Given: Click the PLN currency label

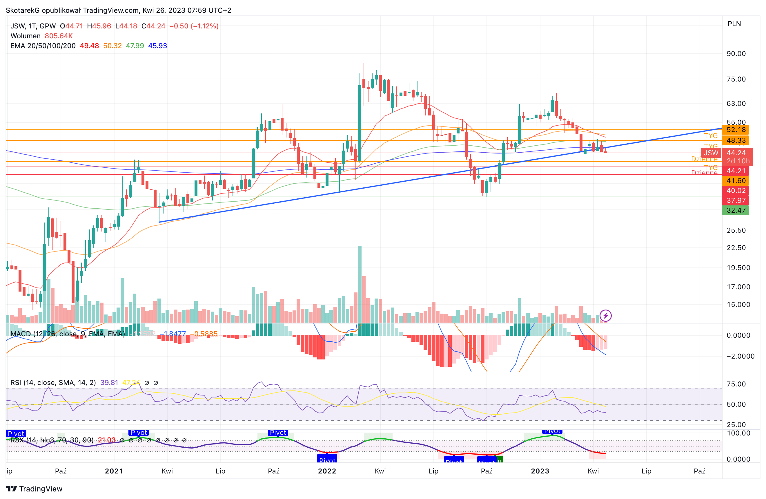Looking at the screenshot, I should pos(734,23).
